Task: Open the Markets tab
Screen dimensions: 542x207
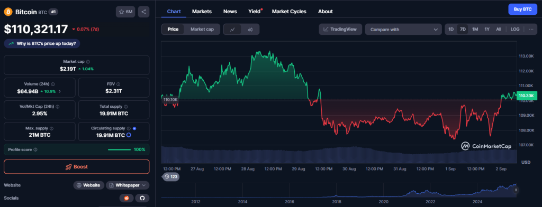Action: click(202, 12)
